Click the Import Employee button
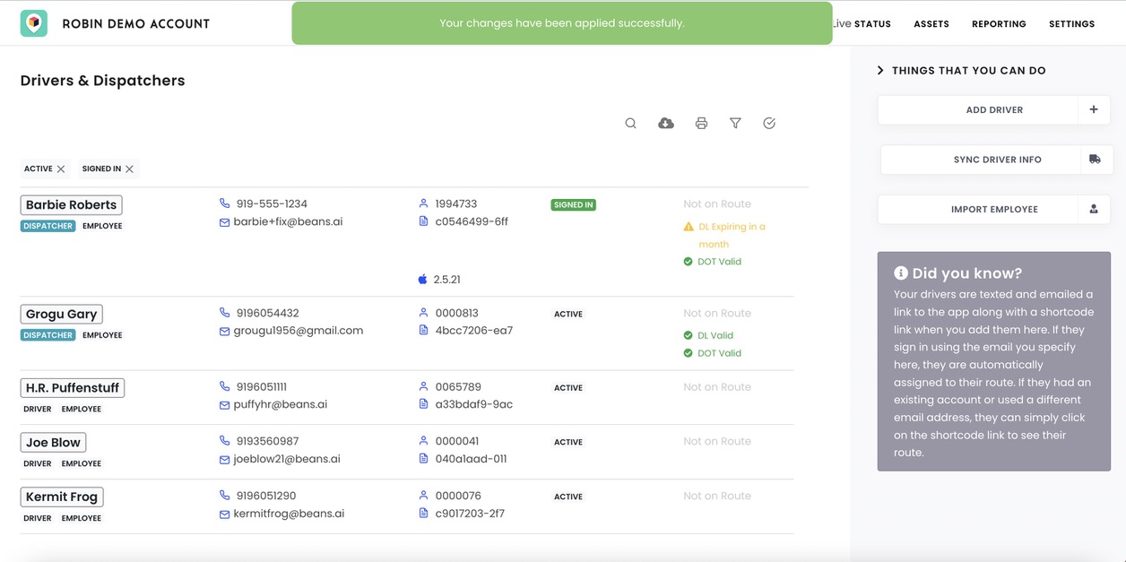1126x562 pixels. [x=994, y=209]
